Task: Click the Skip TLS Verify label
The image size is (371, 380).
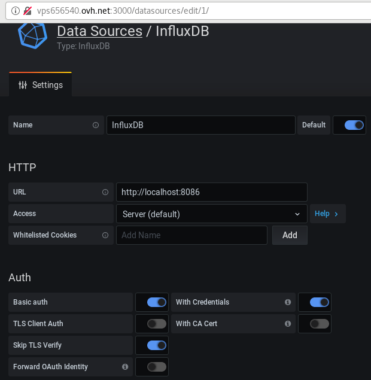Action: 37,345
